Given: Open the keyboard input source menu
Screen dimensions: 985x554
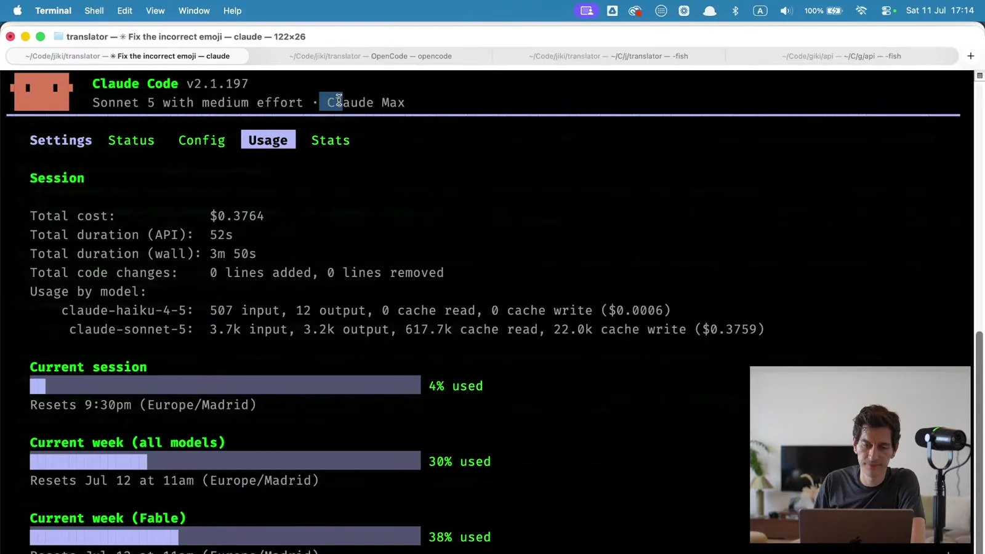Looking at the screenshot, I should point(760,10).
